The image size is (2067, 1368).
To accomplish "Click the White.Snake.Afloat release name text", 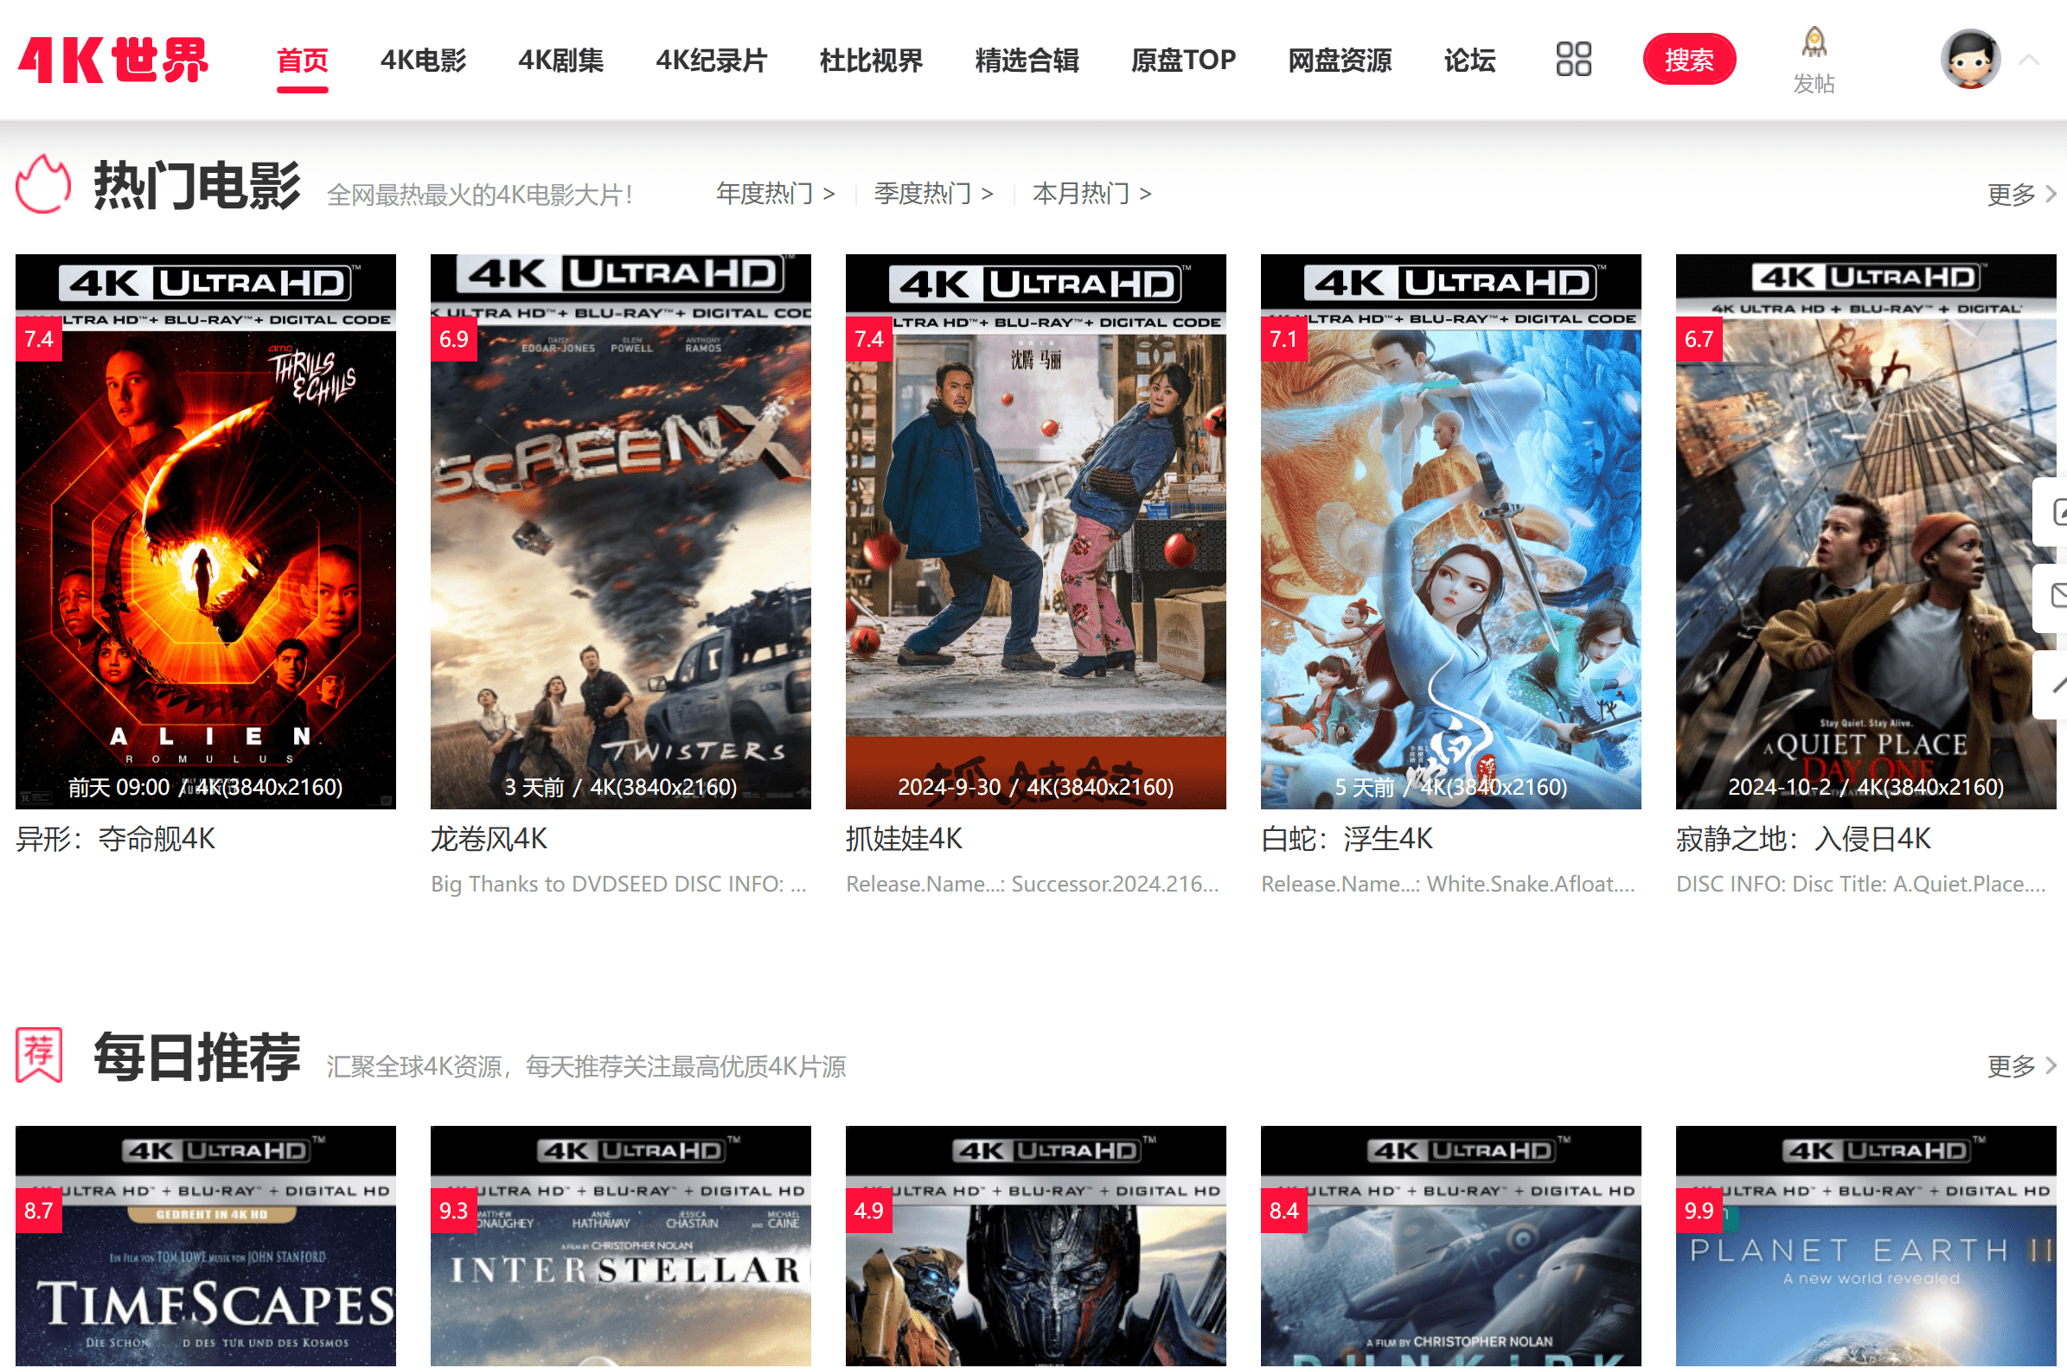I will [1449, 884].
